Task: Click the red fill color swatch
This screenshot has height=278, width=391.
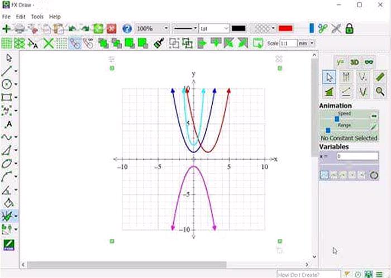Action: tap(285, 28)
